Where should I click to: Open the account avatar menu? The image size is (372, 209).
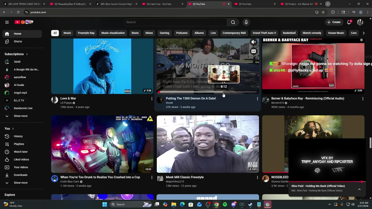pos(360,22)
